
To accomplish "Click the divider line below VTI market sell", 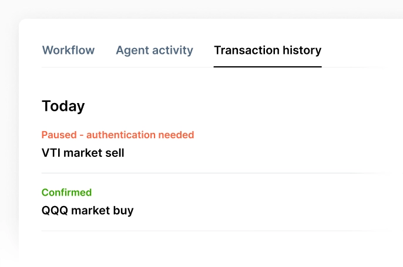I will click(211, 173).
